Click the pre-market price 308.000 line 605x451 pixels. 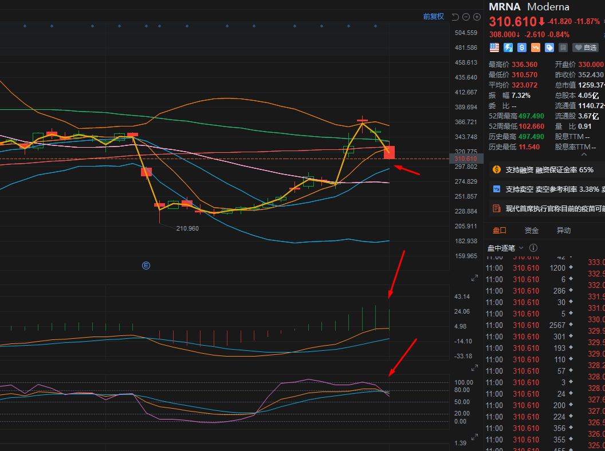(529, 35)
